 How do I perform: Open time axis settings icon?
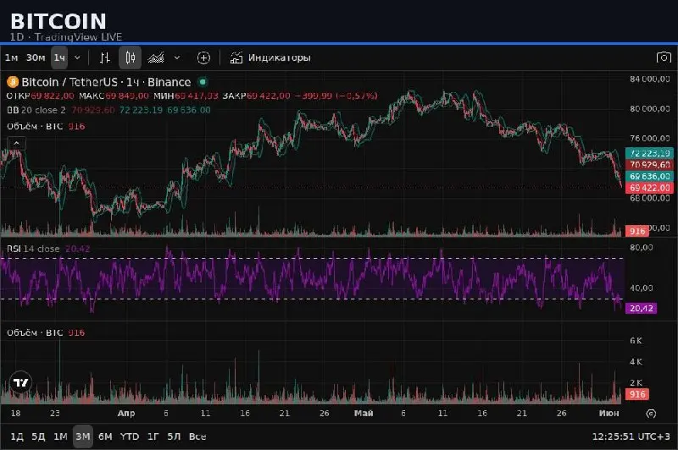coord(651,414)
